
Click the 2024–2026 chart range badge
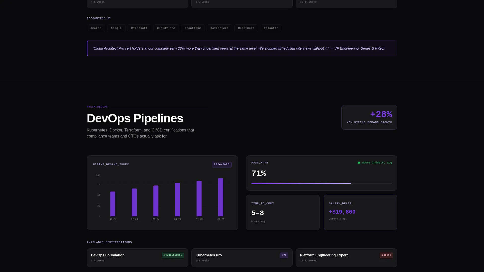point(222,164)
